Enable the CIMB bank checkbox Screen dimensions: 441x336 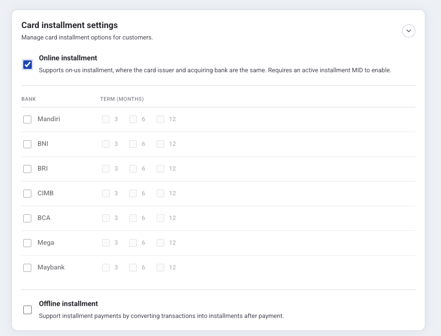27,193
